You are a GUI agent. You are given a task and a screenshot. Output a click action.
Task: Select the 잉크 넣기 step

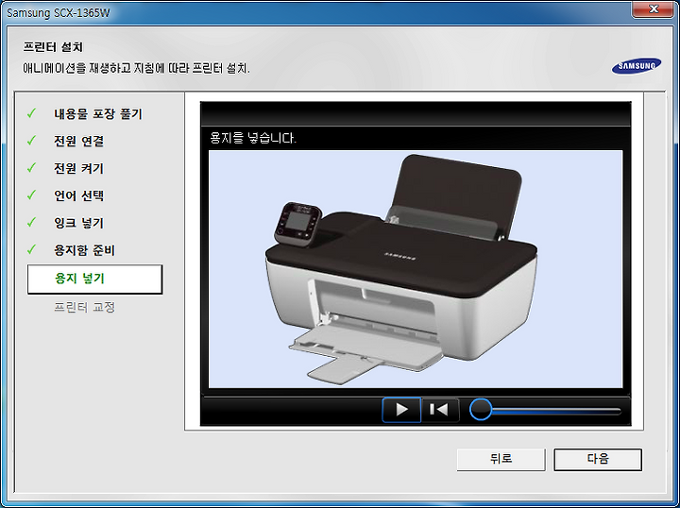point(79,223)
